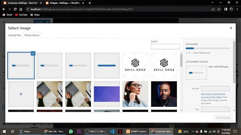Screen dimensions: 241x135
Task: Open WhatsApp from the taskbar
Action: [71, 131]
